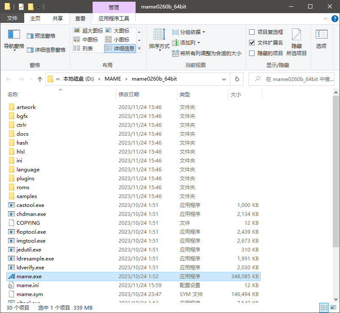Select List (列表) layout

[83, 48]
